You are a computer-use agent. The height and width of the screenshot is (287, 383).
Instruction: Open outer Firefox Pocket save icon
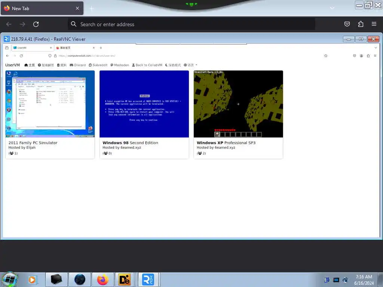347,24
